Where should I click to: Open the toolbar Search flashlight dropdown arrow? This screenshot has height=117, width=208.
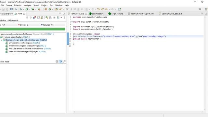click(x=63, y=9)
